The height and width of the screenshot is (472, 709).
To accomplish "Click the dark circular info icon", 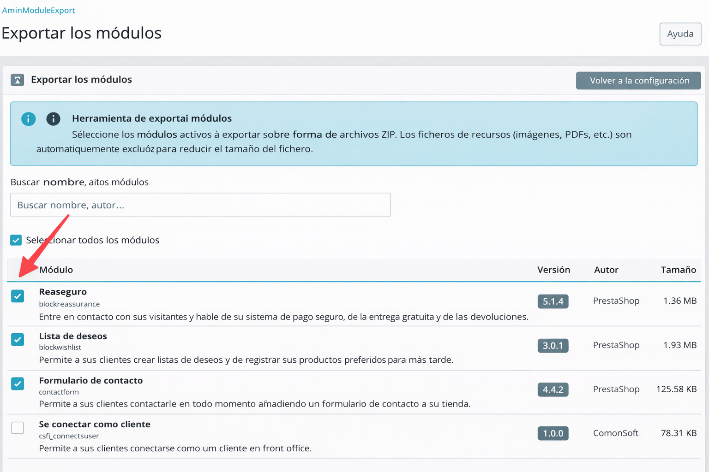I will tap(53, 119).
